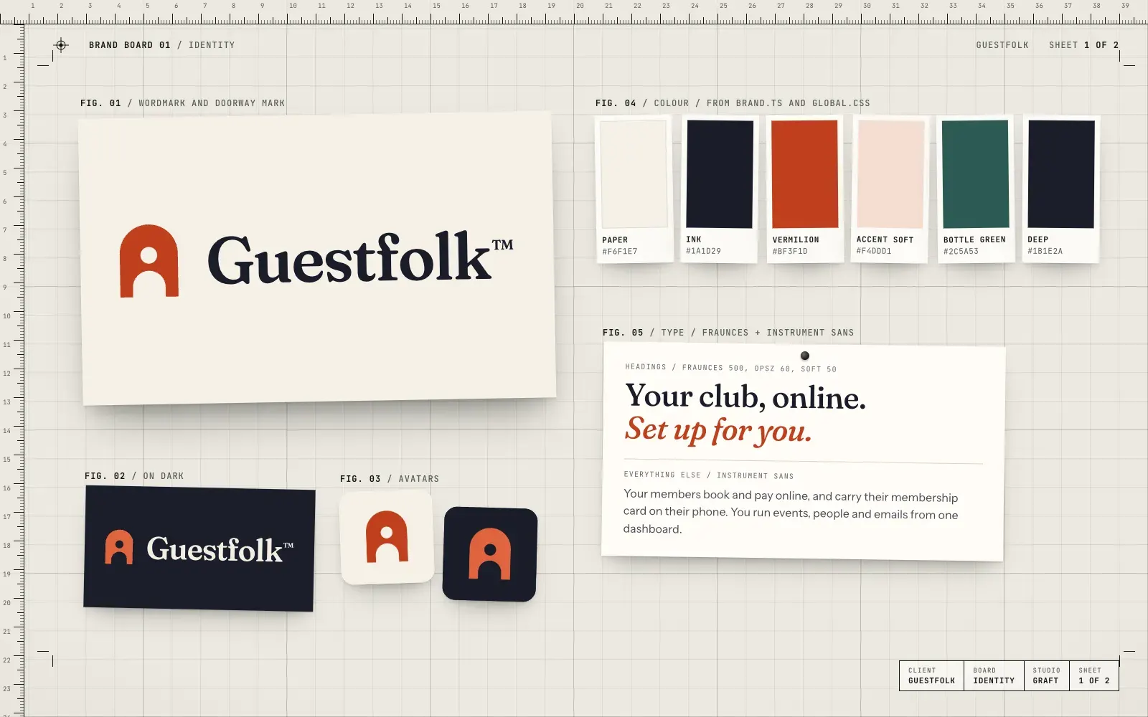1148x717 pixels.
Task: Click the 'HEADINGS / FRAUNCES 500' spec line
Action: coord(731,368)
